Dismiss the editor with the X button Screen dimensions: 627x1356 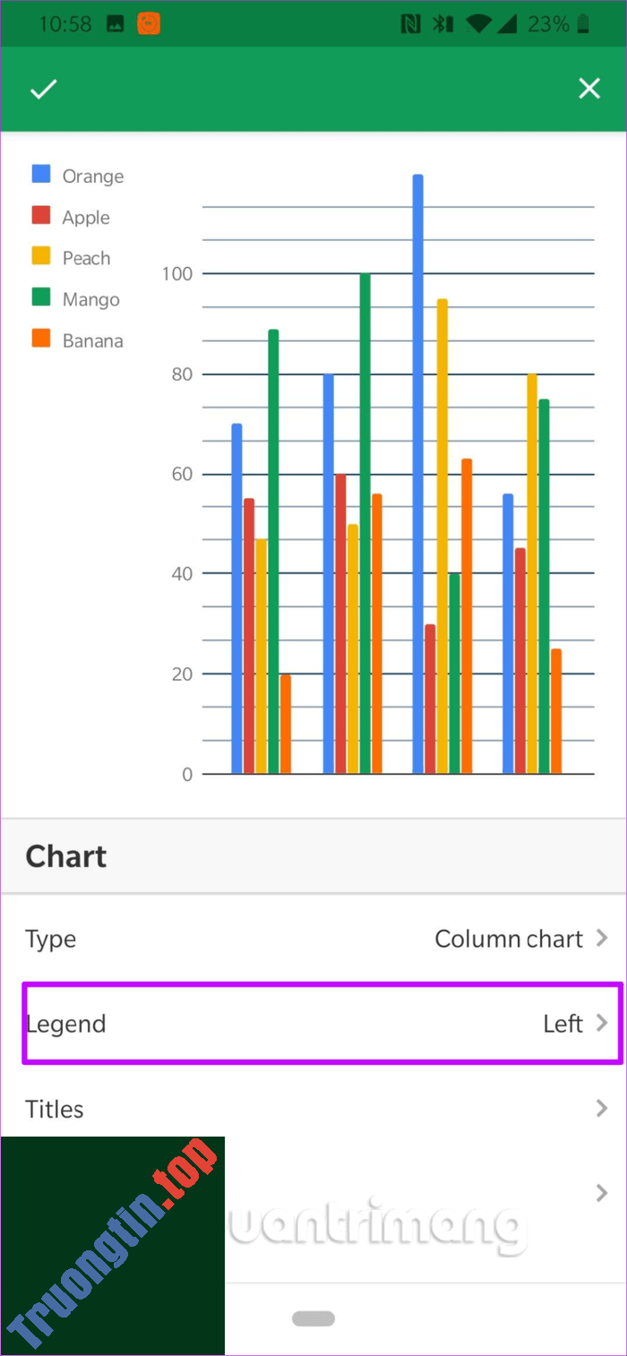(x=588, y=88)
